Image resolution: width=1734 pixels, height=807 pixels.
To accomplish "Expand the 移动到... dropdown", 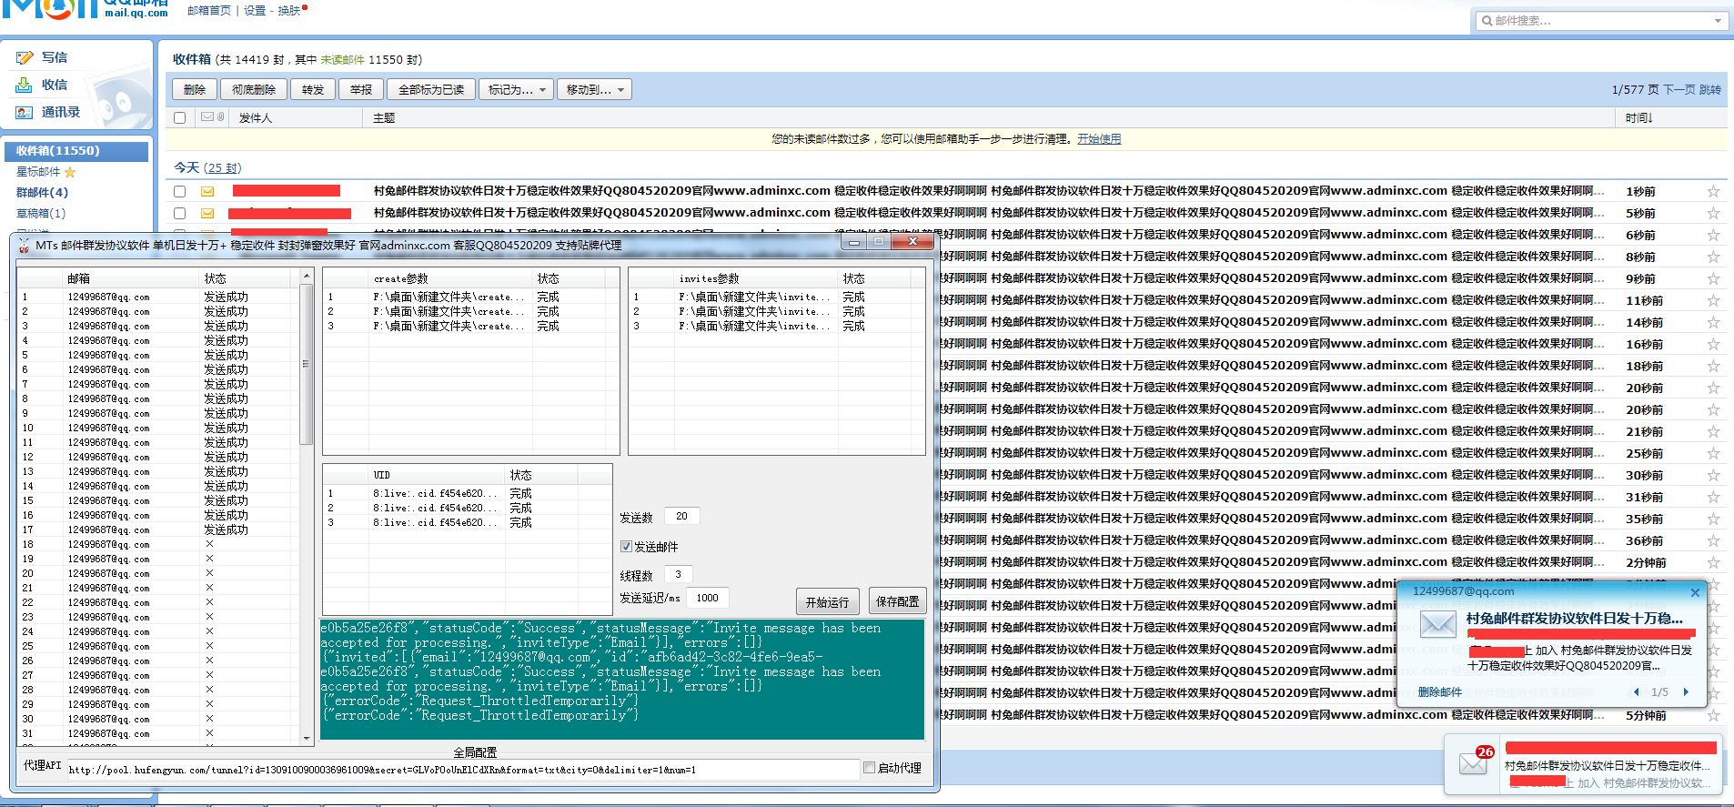I will tap(594, 89).
